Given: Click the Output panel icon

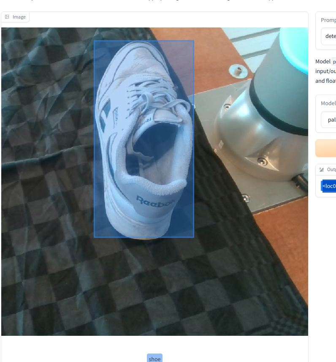Looking at the screenshot, I should (x=321, y=169).
